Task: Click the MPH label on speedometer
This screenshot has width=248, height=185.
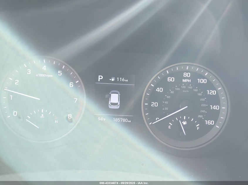Action: tap(187, 81)
